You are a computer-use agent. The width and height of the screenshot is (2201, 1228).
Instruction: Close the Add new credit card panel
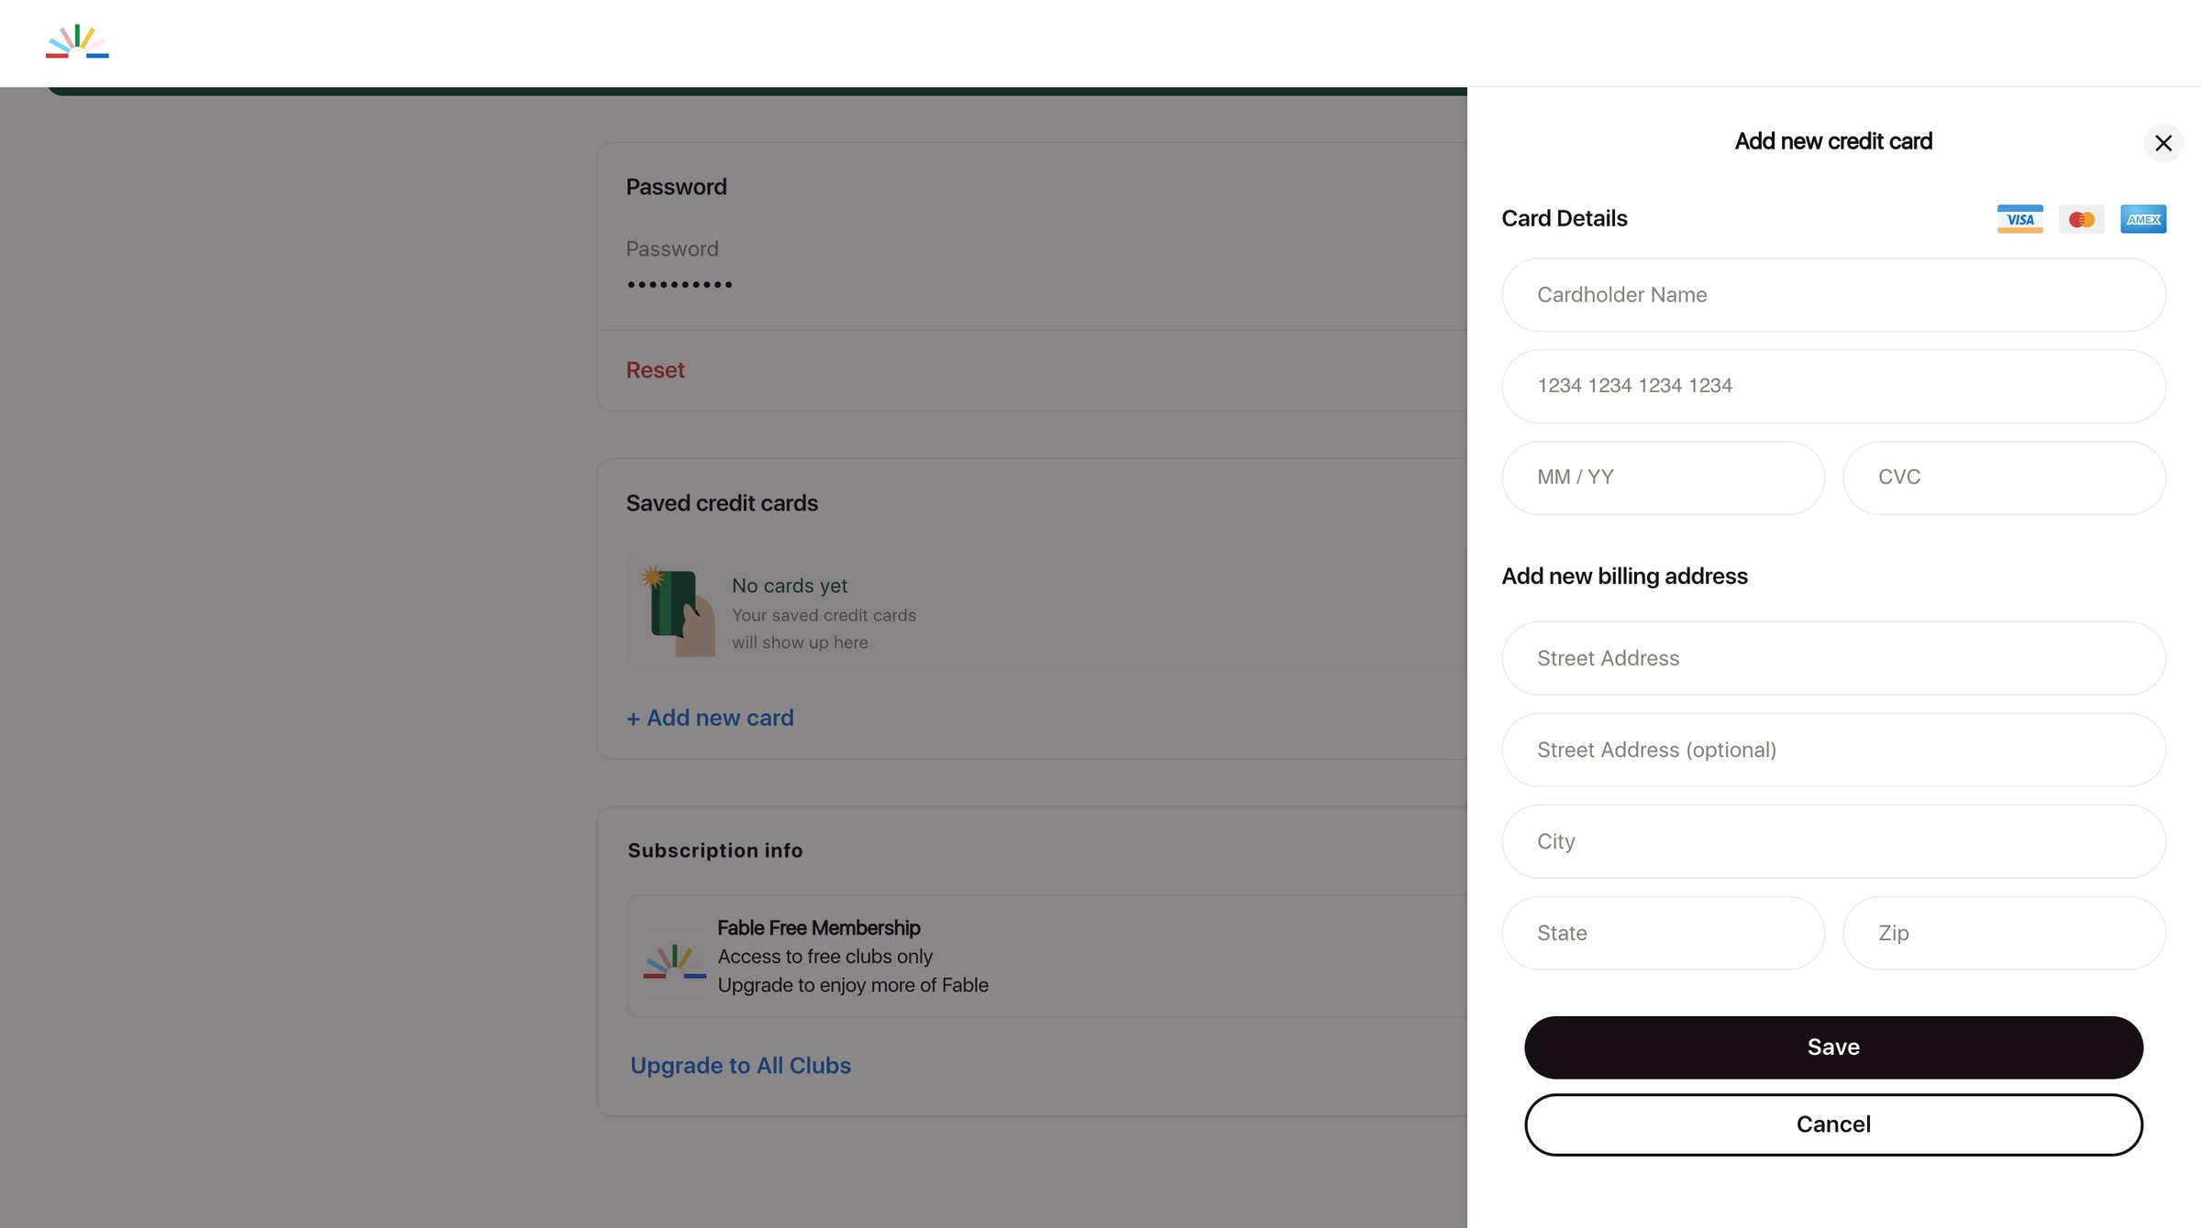point(2163,143)
